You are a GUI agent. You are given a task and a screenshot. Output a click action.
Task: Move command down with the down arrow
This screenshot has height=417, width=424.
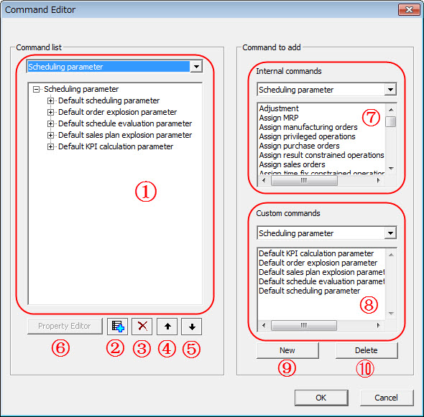click(192, 327)
